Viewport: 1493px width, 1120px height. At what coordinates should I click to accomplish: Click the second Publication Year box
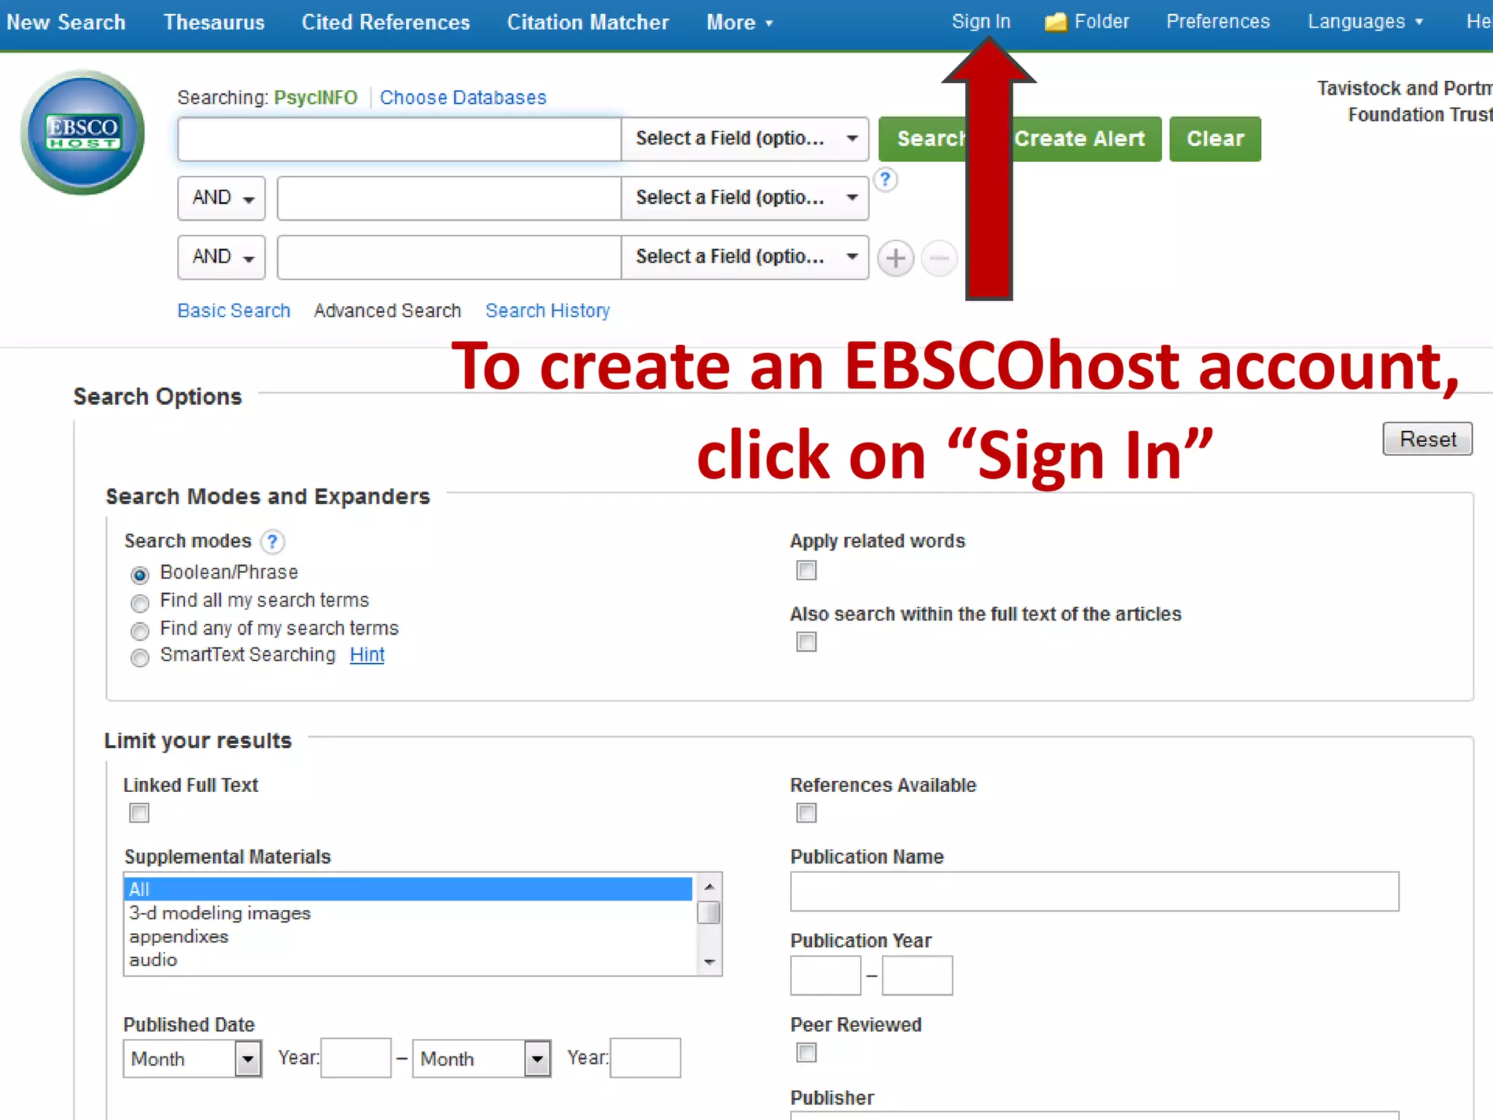click(917, 975)
